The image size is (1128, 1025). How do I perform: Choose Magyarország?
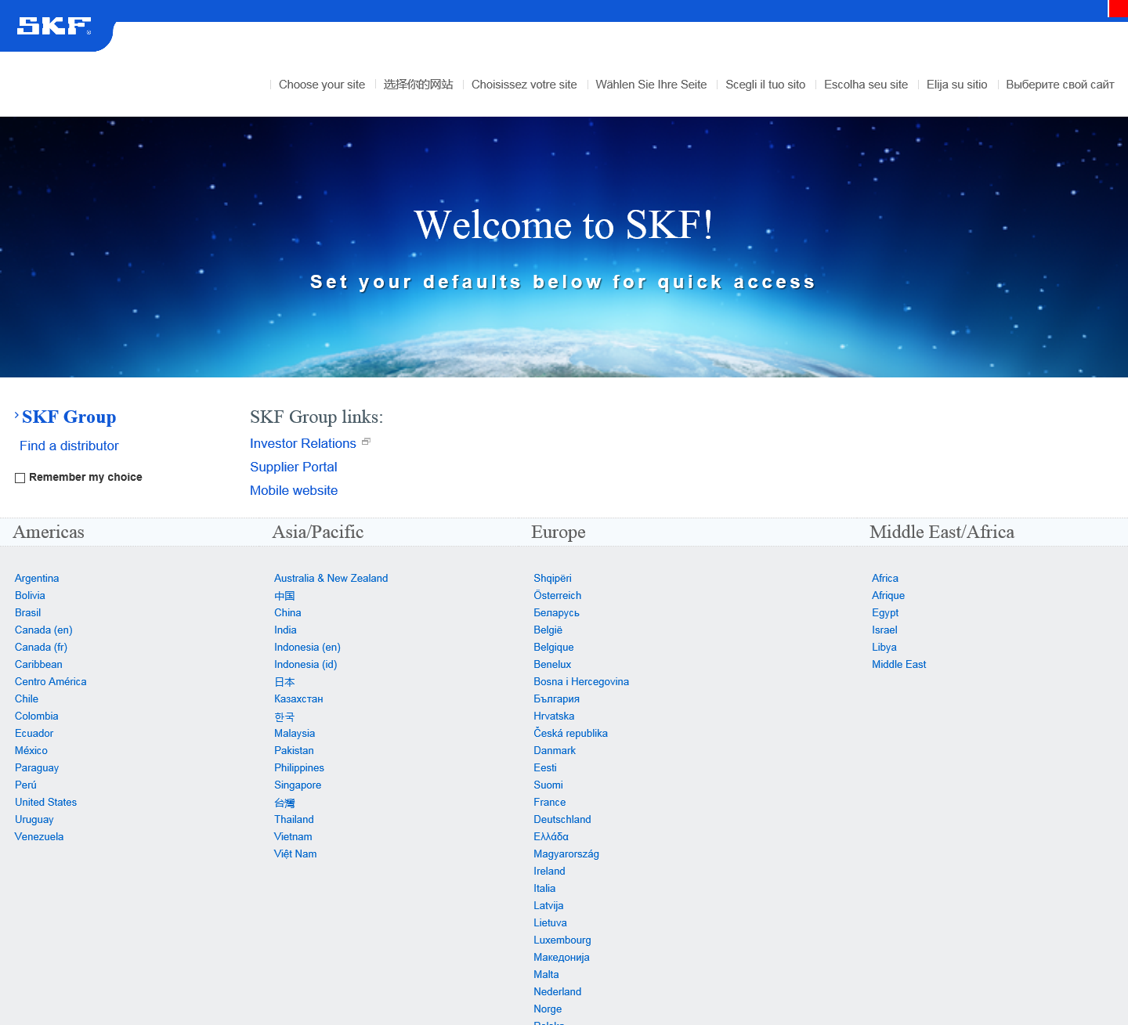566,854
